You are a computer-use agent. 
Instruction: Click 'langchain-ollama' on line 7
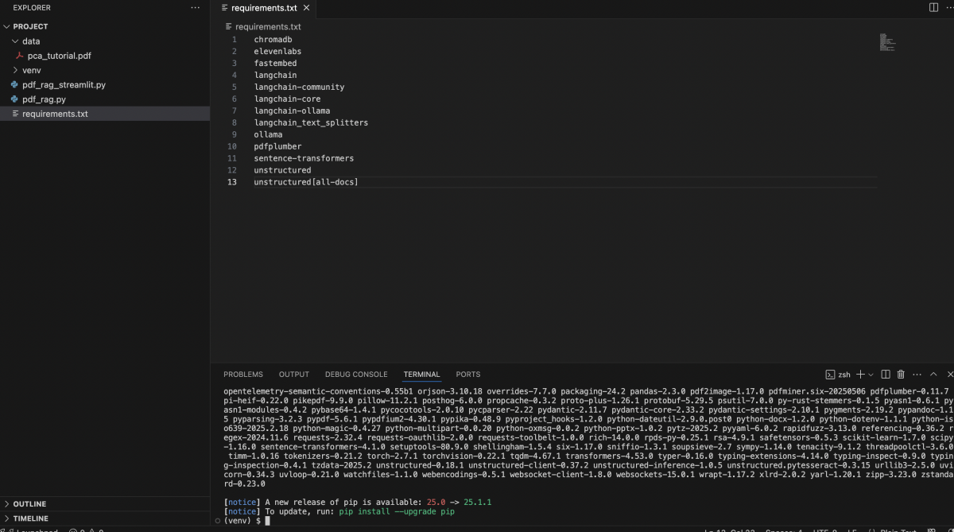click(x=292, y=111)
